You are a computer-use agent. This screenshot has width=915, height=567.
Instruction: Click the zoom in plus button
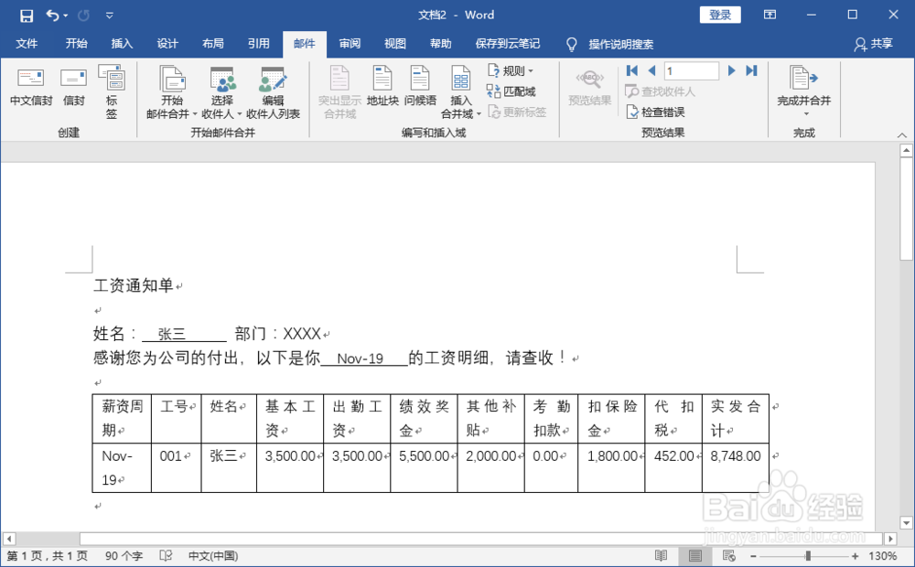(855, 557)
